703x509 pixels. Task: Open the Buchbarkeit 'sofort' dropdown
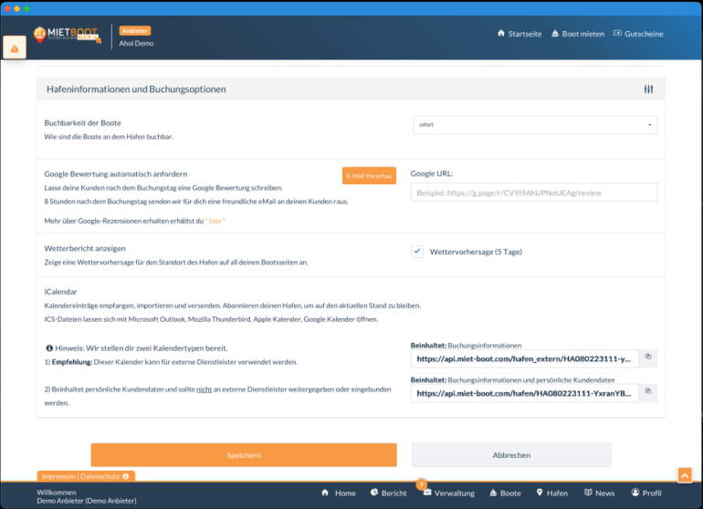tap(535, 125)
